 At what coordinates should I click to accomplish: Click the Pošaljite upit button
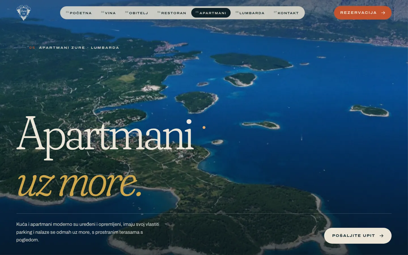click(358, 236)
